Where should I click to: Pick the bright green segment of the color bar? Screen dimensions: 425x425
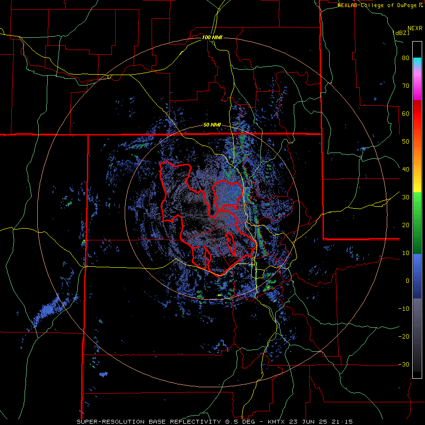pos(417,206)
